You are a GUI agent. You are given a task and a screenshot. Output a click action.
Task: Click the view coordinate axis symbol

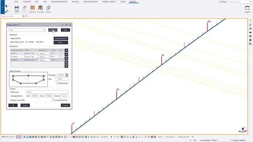click(243, 130)
